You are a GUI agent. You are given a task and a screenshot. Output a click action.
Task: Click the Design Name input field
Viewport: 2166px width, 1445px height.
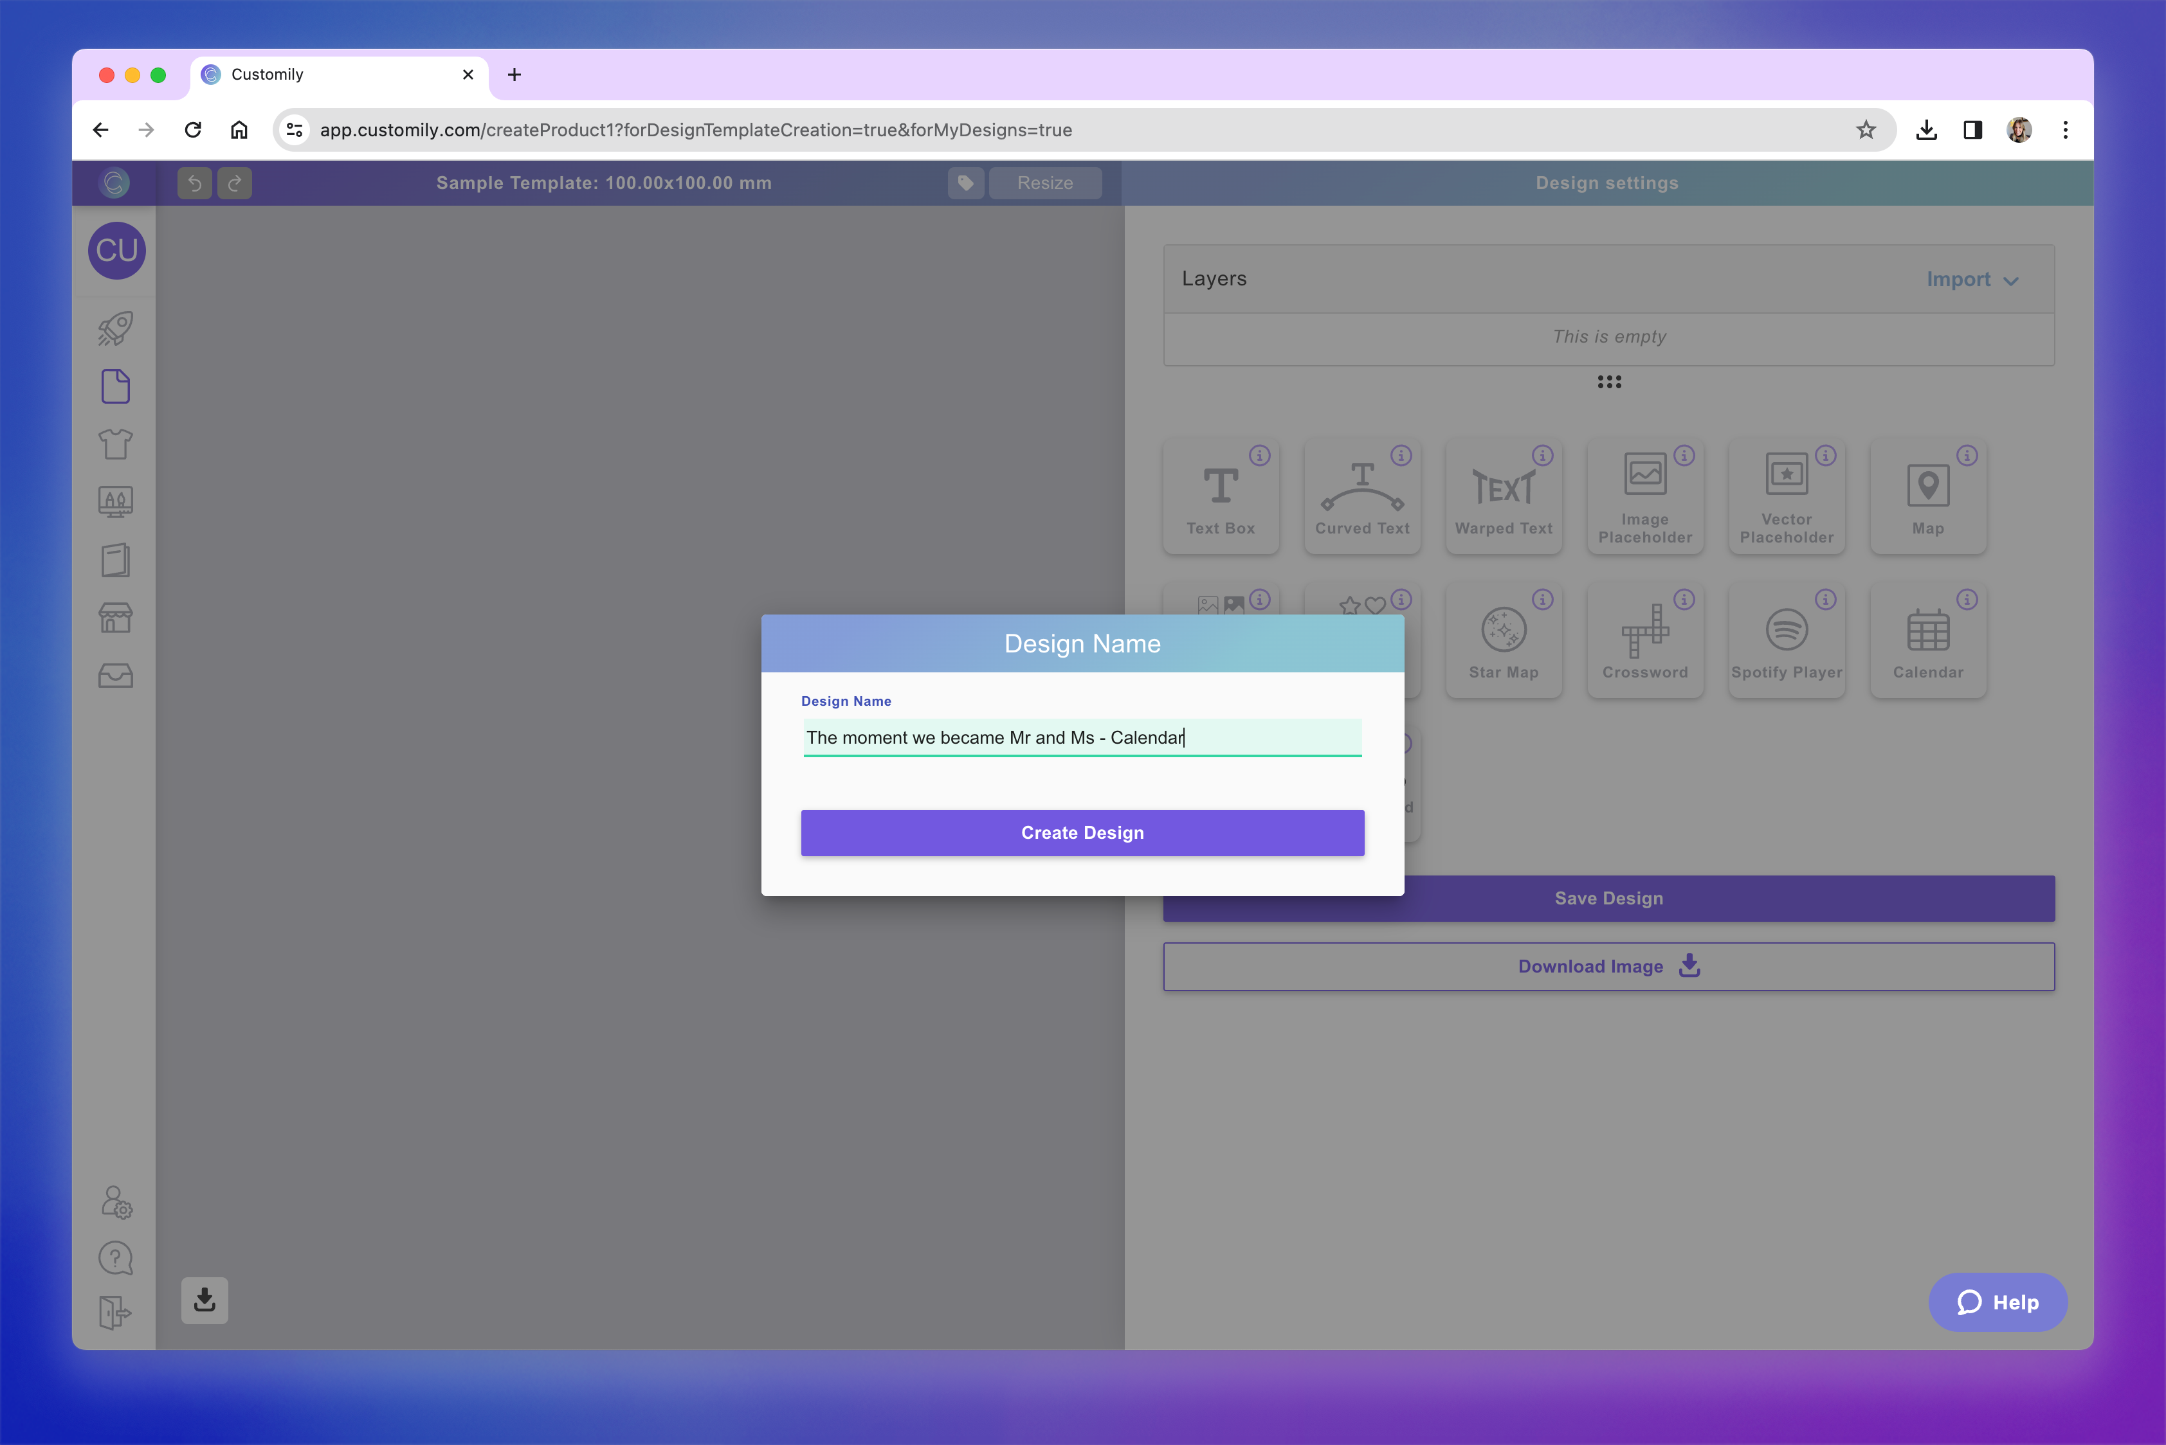[x=1082, y=737]
